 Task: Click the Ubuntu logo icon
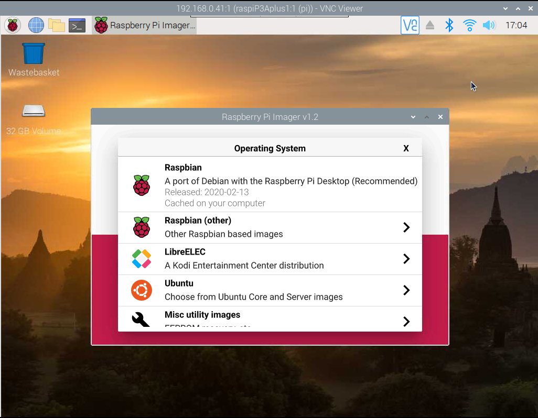tap(142, 290)
